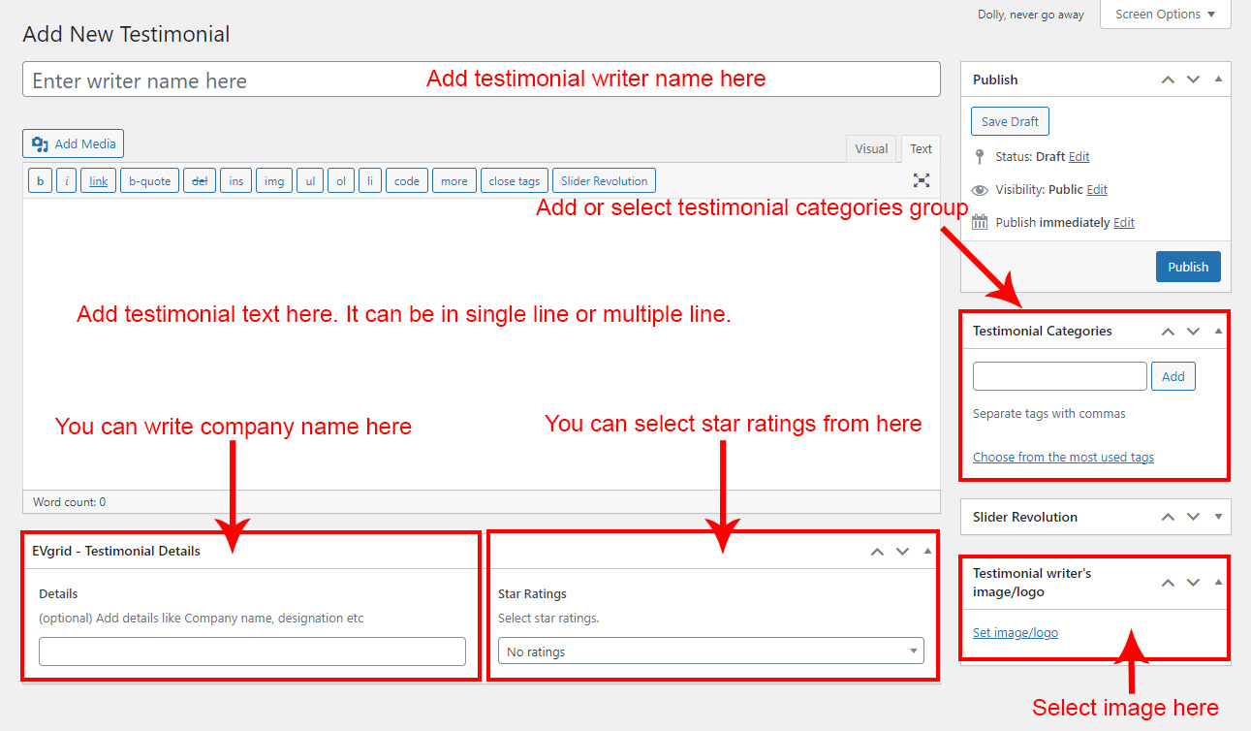The width and height of the screenshot is (1251, 731).
Task: Expand the Slider Revolution panel
Action: [x=1218, y=518]
